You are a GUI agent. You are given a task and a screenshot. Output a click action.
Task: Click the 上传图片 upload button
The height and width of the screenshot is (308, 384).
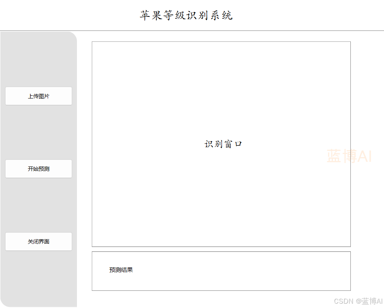39,96
